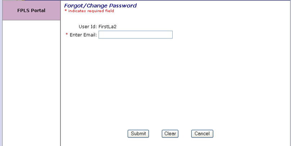Click the lavender strip left of the sidebar
291x146 pixels.
click(1, 72)
